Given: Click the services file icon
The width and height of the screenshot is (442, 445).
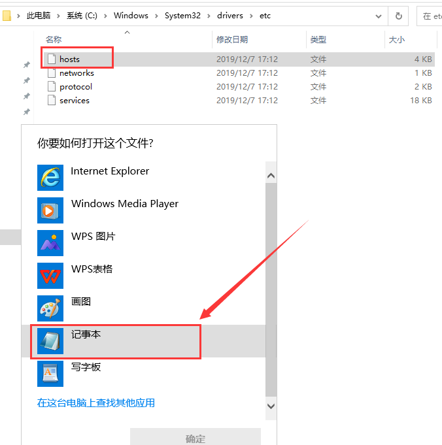Looking at the screenshot, I should [52, 100].
